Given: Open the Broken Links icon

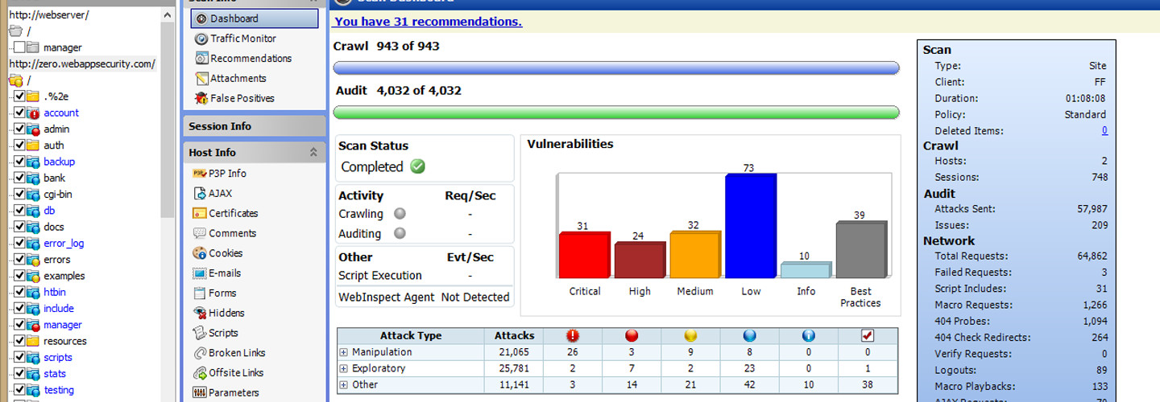Looking at the screenshot, I should coord(200,353).
